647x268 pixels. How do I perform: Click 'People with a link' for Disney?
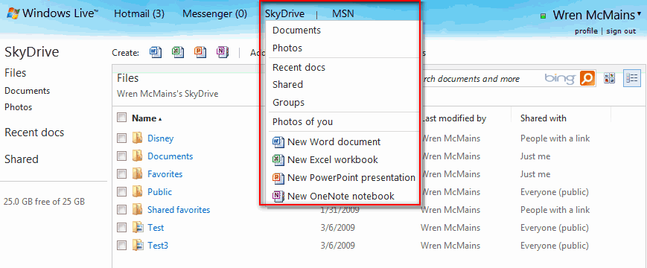point(555,138)
